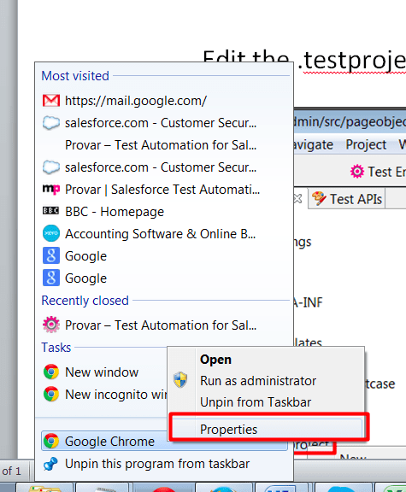This screenshot has height=492, width=406.
Task: Click the palette icon on Test APIs tab
Action: pos(319,199)
